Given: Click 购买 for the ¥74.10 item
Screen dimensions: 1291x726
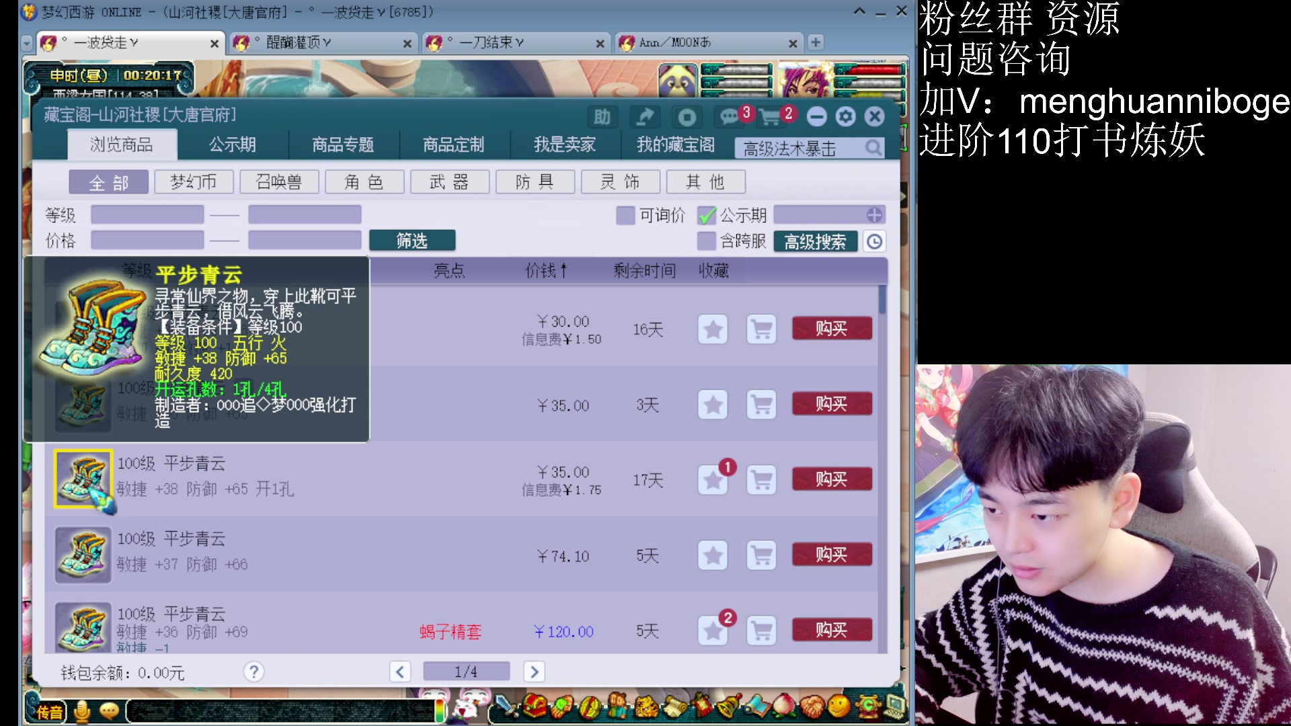Looking at the screenshot, I should click(x=832, y=555).
